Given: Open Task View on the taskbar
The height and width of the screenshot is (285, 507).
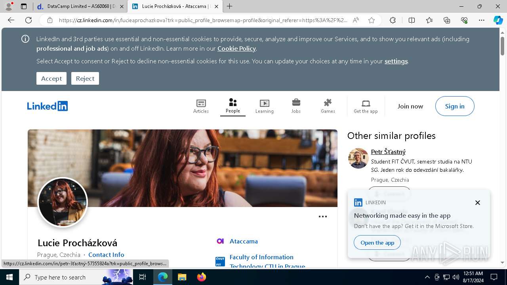Looking at the screenshot, I should pos(143,277).
